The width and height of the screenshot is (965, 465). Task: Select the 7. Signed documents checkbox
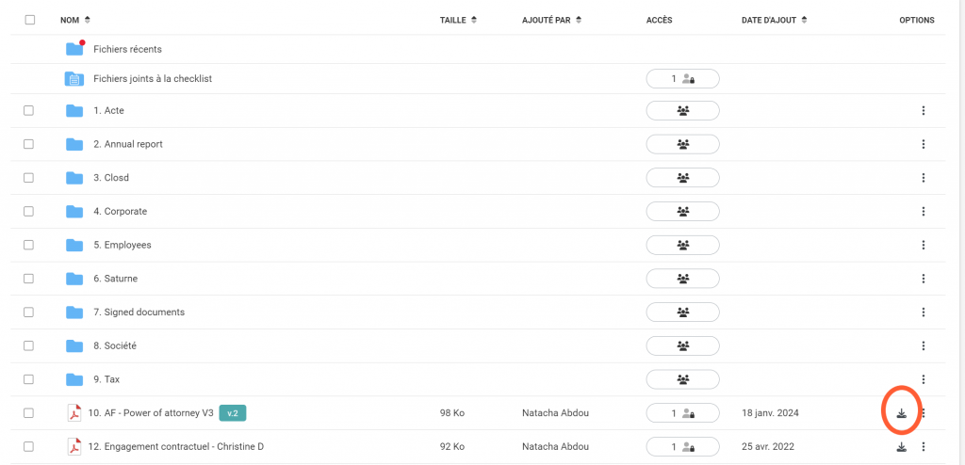coord(29,313)
